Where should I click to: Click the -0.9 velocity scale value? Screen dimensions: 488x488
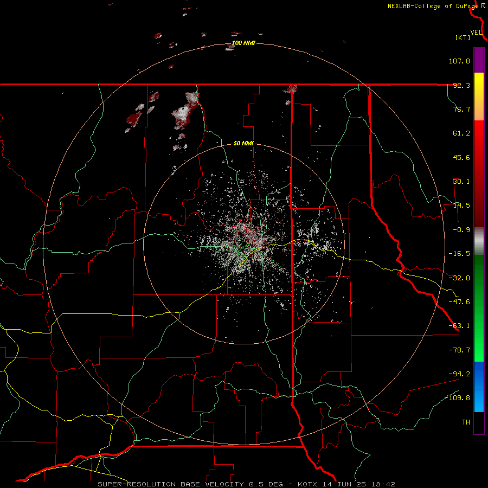coord(461,230)
